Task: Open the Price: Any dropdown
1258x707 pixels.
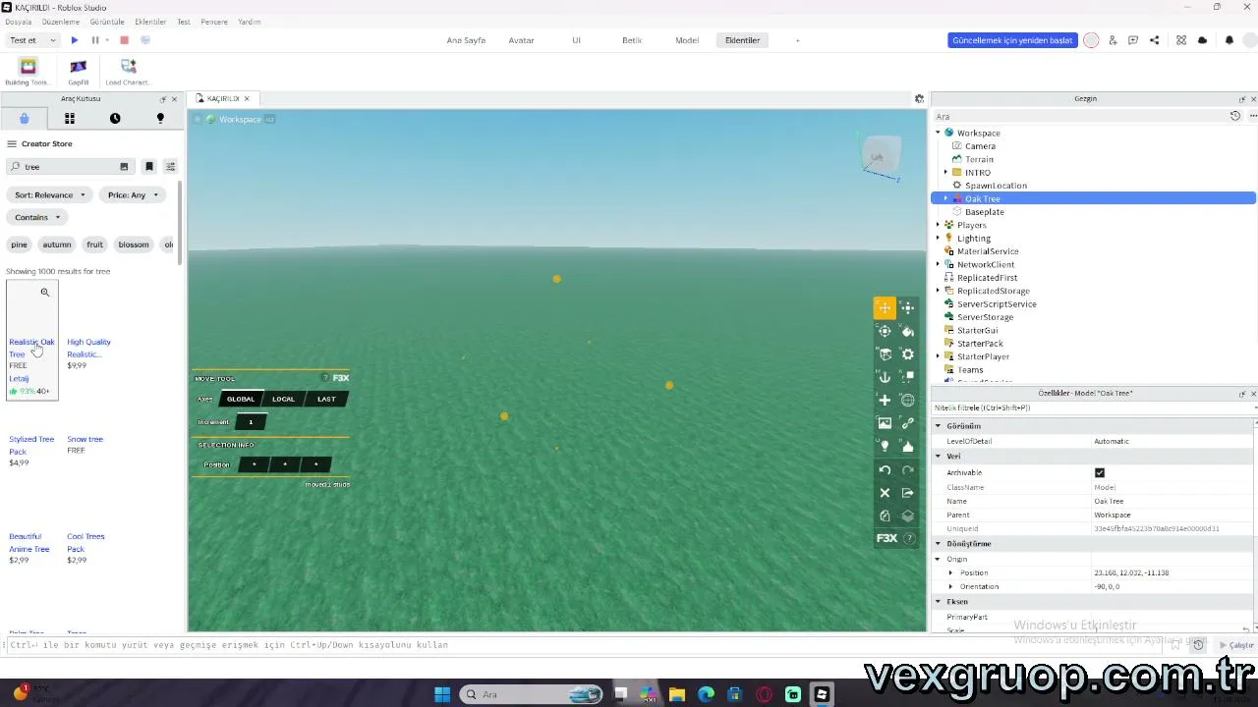Action: tap(133, 195)
